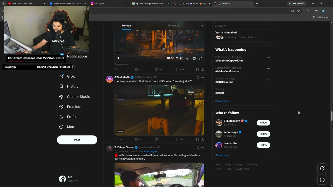Click Show original for the Turkish translation
Image resolution: width=333 pixels, height=187 pixels.
click(x=150, y=151)
